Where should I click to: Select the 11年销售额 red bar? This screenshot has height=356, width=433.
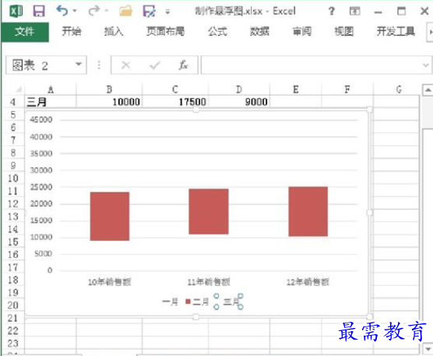point(209,211)
